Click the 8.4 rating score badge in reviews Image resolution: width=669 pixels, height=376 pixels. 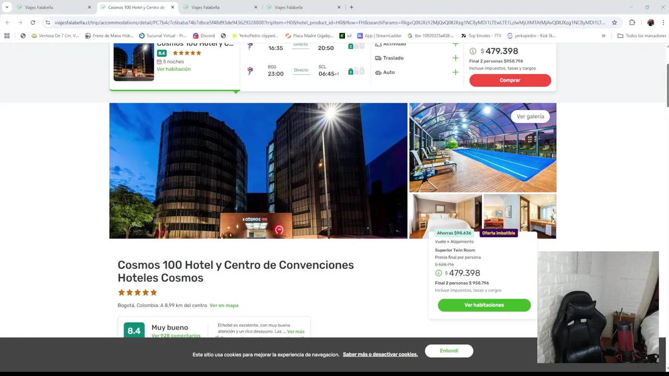tap(134, 331)
